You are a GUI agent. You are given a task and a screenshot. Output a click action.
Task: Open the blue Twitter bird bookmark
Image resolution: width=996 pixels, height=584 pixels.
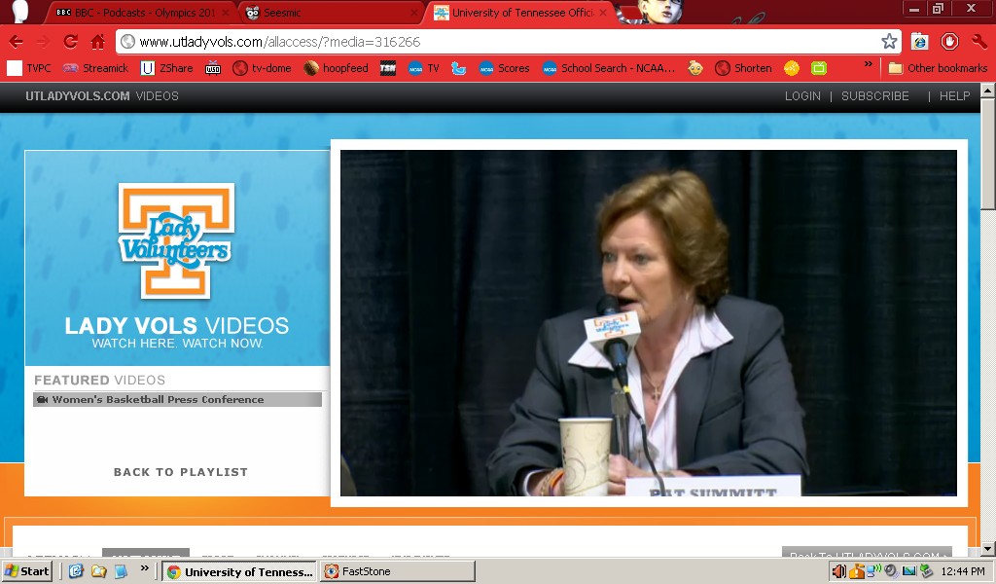click(459, 68)
